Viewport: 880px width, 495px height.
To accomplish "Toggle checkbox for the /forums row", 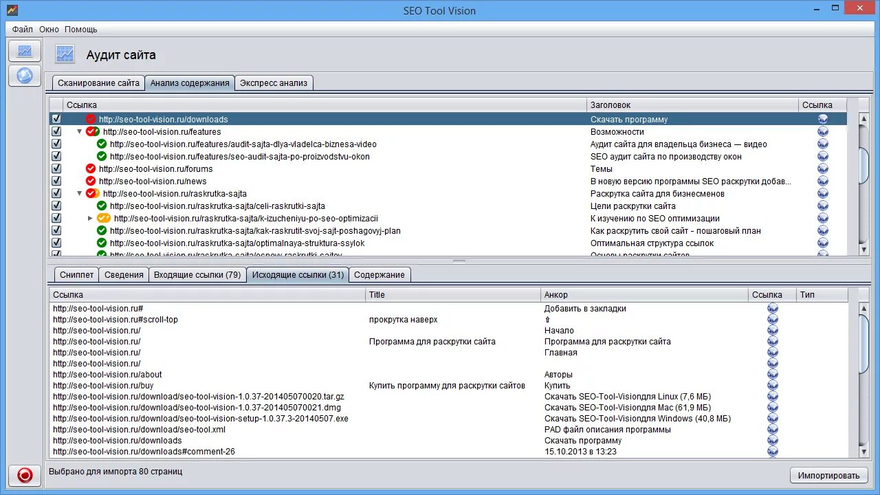I will point(56,168).
